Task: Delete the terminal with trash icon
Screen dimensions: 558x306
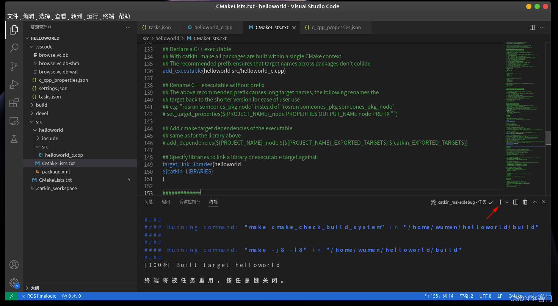Action: click(525, 202)
